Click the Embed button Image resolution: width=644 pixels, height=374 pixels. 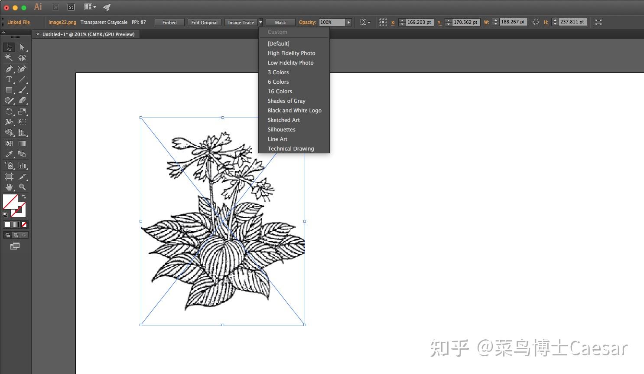[x=169, y=23]
